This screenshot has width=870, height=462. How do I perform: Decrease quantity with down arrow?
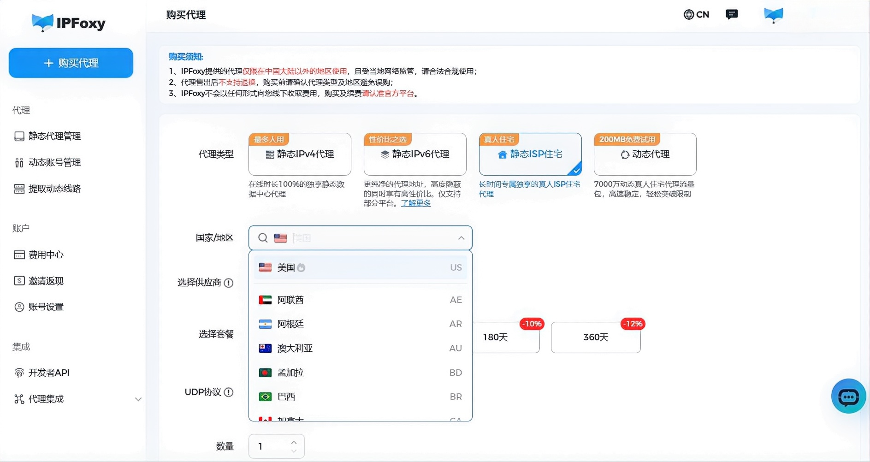(294, 451)
